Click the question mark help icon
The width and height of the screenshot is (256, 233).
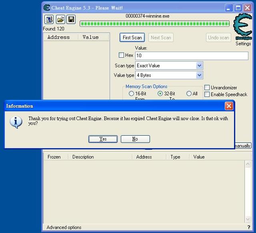[x=249, y=227]
